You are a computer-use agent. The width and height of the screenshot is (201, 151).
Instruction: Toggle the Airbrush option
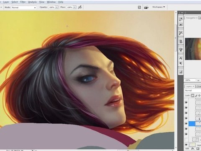tap(80, 7)
